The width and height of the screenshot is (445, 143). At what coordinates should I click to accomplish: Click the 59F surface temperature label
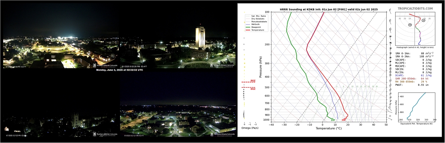click(x=344, y=120)
